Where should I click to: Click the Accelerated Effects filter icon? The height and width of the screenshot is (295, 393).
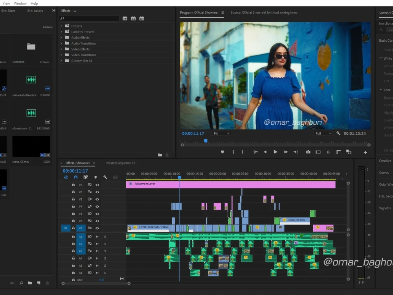pos(125,18)
